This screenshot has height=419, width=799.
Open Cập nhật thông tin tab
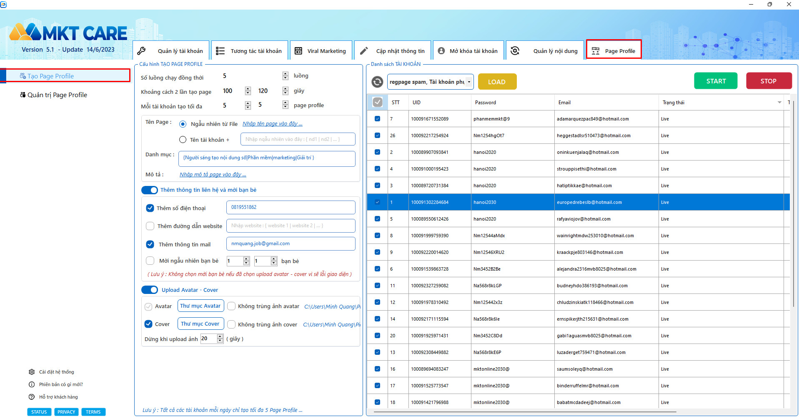coord(393,51)
